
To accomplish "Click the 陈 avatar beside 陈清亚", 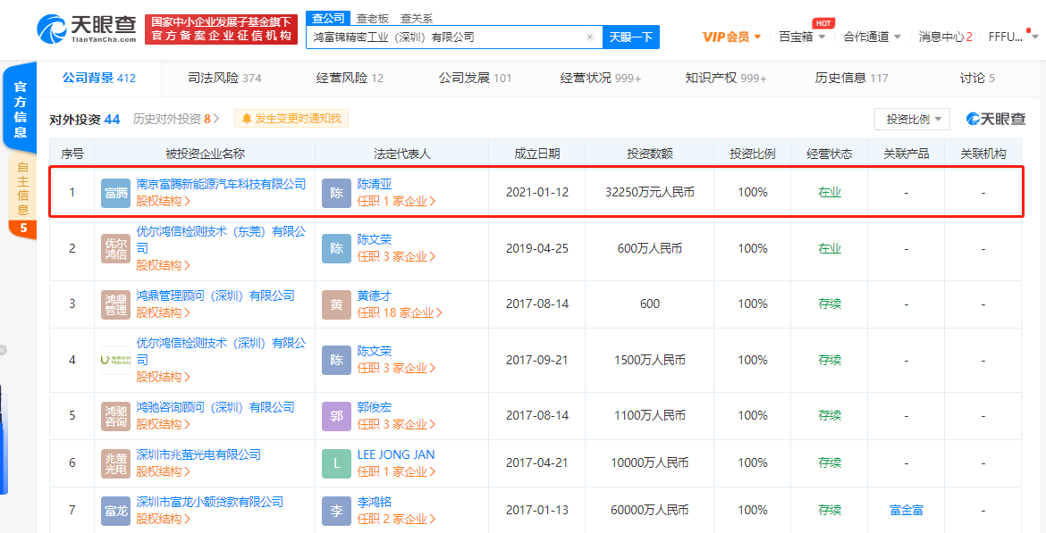I will pos(337,193).
